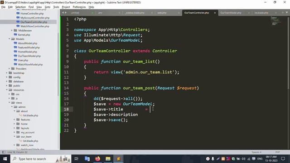Click the microphone tray icon
This screenshot has height=163, width=290.
[213, 159]
